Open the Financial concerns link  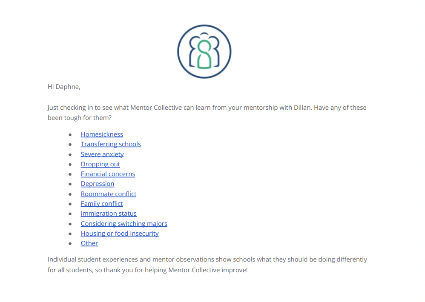pos(108,174)
